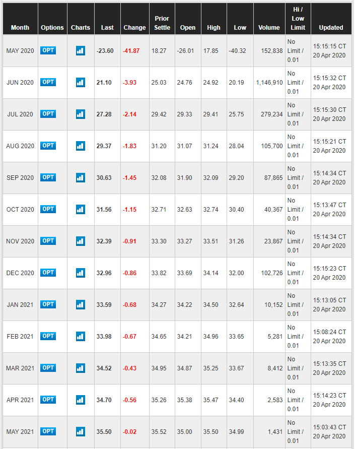355x449 pixels.
Task: Show the chart for OCT 2020 contract
Action: click(81, 209)
